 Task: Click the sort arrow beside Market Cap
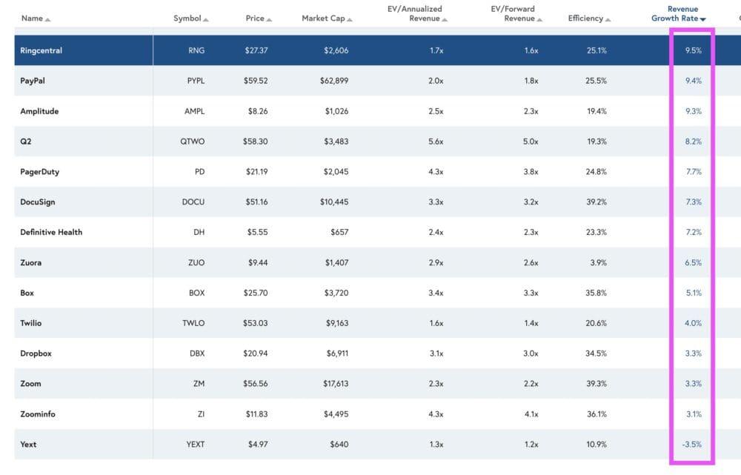[x=350, y=19]
